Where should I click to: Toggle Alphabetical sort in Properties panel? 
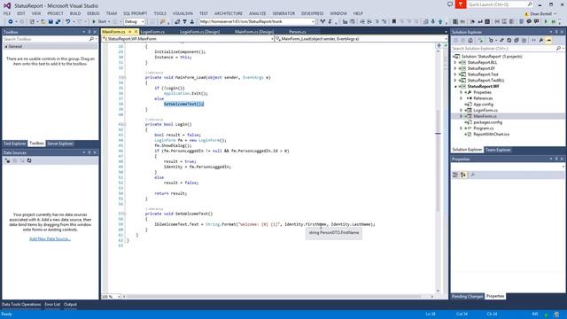click(462, 175)
